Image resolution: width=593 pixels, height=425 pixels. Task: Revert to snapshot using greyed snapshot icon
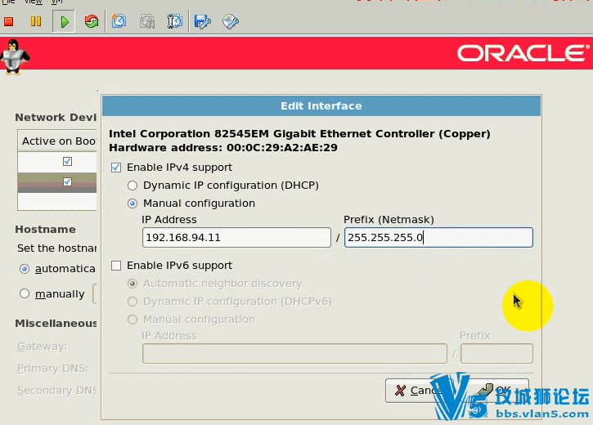[x=147, y=21]
